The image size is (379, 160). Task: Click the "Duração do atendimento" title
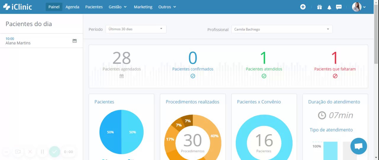pos(334,102)
